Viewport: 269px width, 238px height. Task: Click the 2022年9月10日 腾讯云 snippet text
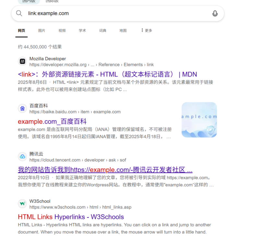point(116,181)
